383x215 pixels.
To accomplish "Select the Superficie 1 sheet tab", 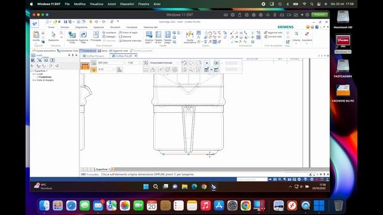I will pyautogui.click(x=102, y=169).
